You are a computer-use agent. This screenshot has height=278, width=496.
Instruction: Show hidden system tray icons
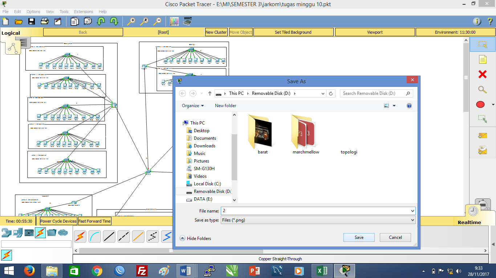point(423,271)
